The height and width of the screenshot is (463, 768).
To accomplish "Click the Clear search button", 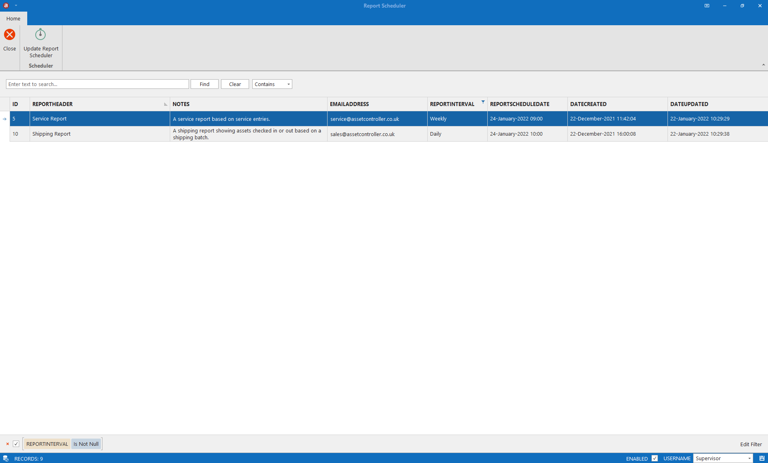I will pyautogui.click(x=235, y=84).
